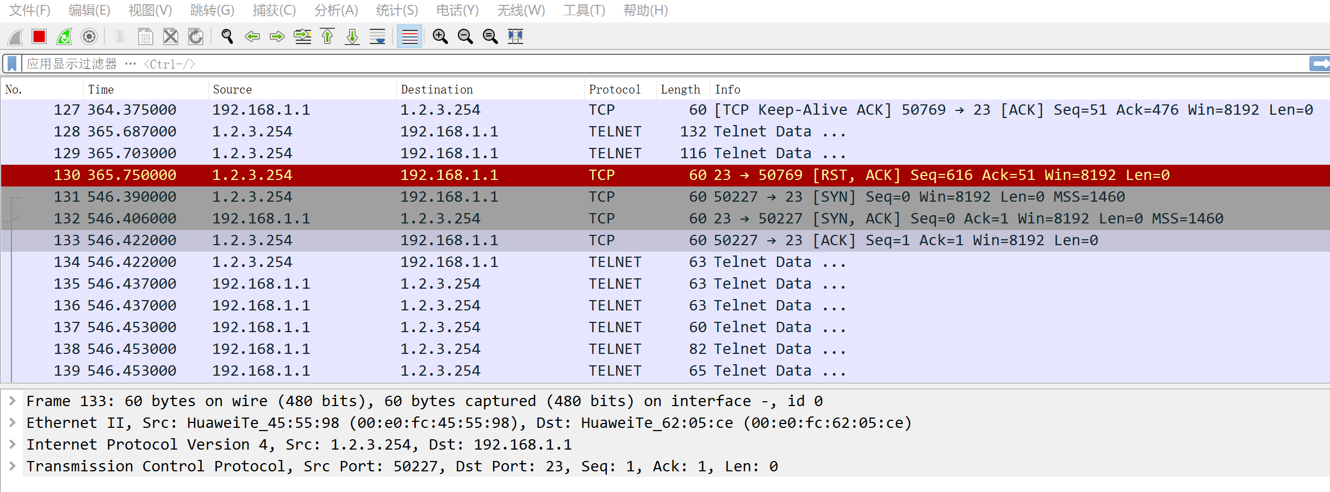
Task: Restart the current capture
Action: (x=64, y=36)
